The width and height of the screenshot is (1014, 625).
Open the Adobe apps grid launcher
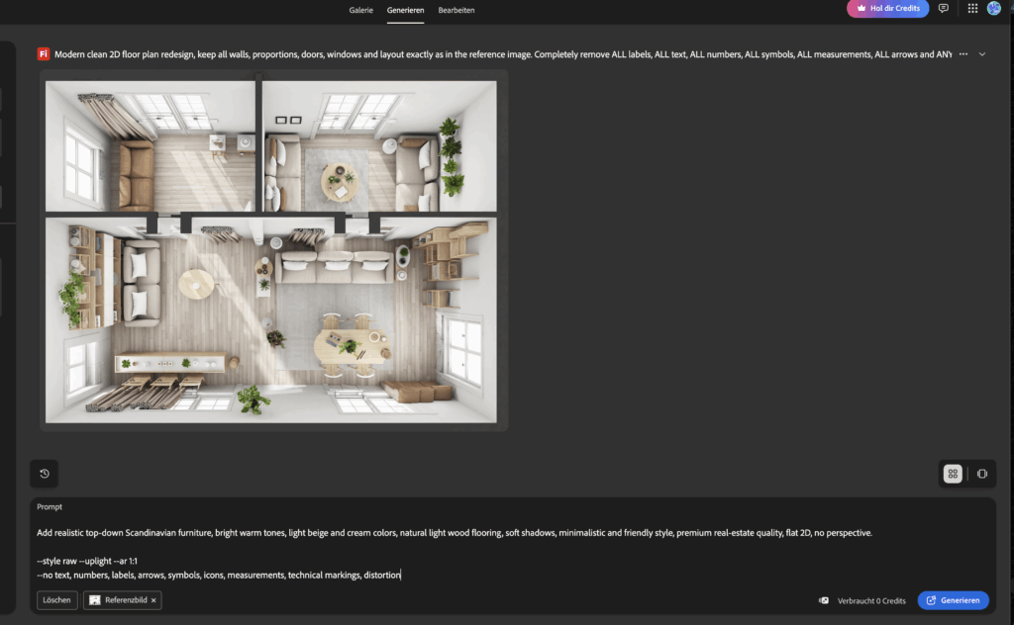pyautogui.click(x=972, y=9)
